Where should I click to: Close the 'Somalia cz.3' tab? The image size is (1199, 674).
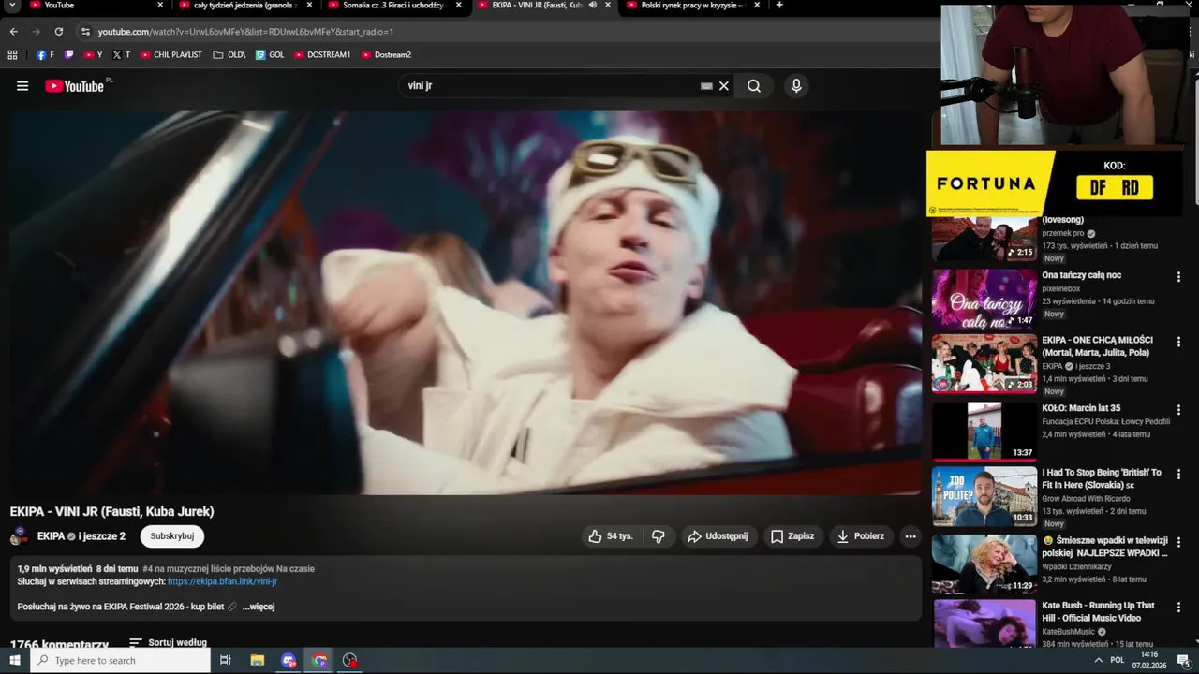tap(459, 6)
